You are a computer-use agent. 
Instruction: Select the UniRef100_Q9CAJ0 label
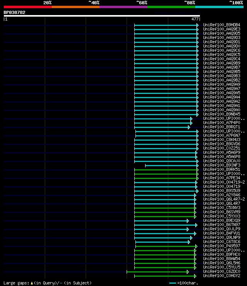222,161
